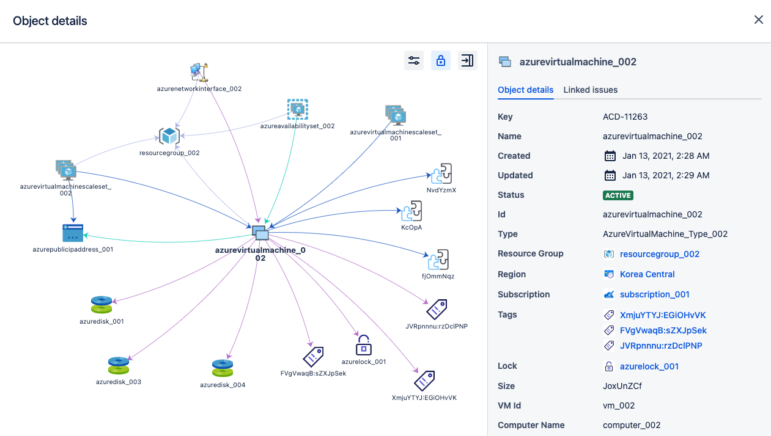Click the azureavailabilityset_002 node icon

coord(297,110)
